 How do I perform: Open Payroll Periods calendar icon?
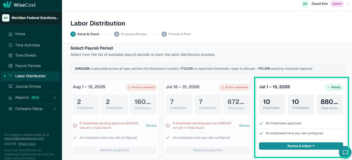pyautogui.click(x=11, y=66)
